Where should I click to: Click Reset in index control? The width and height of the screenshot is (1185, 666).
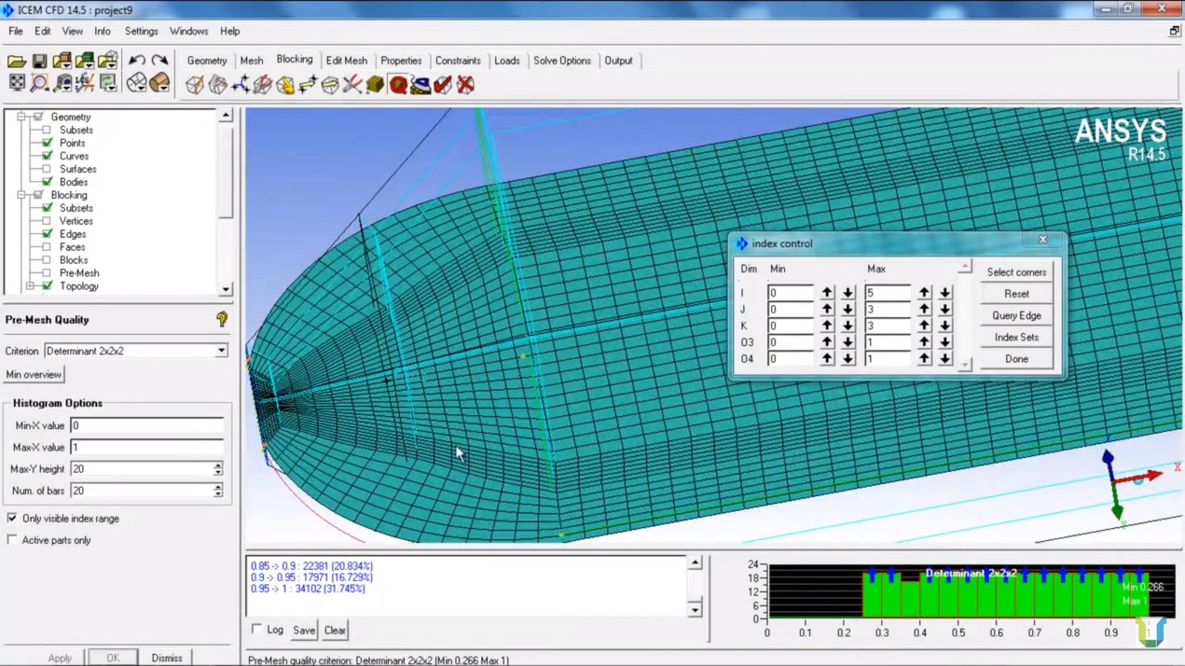1016,294
